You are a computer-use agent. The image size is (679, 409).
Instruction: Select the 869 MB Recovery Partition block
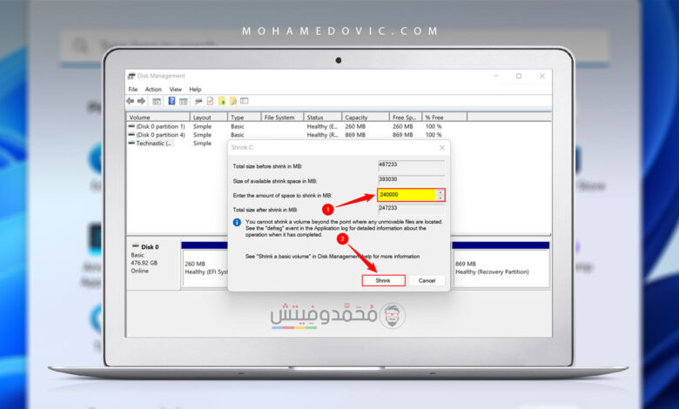coord(501,267)
